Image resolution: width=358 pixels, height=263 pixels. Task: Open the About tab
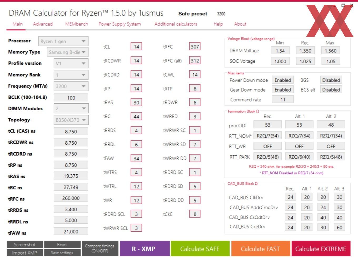click(x=240, y=24)
